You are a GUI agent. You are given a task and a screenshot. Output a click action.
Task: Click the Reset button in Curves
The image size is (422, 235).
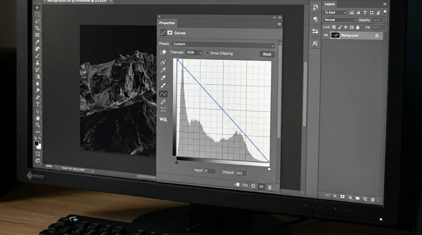click(x=267, y=54)
